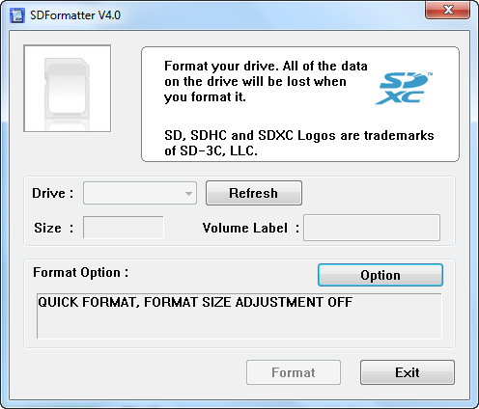
Task: Click the Size field
Action: (124, 228)
